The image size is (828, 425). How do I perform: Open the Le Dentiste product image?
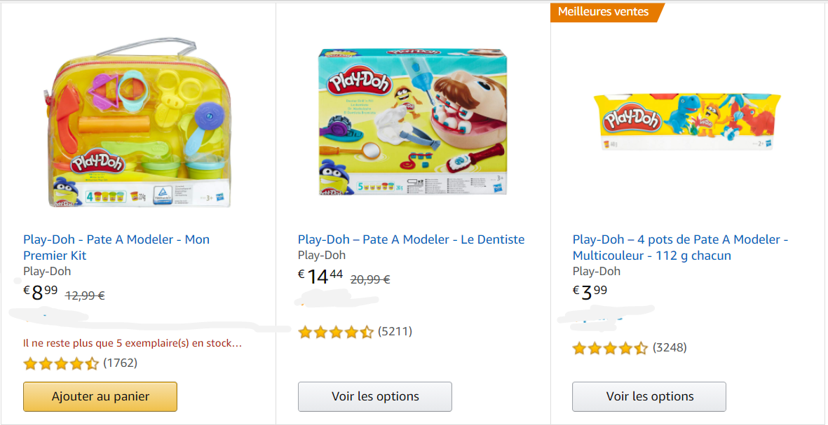pos(412,121)
